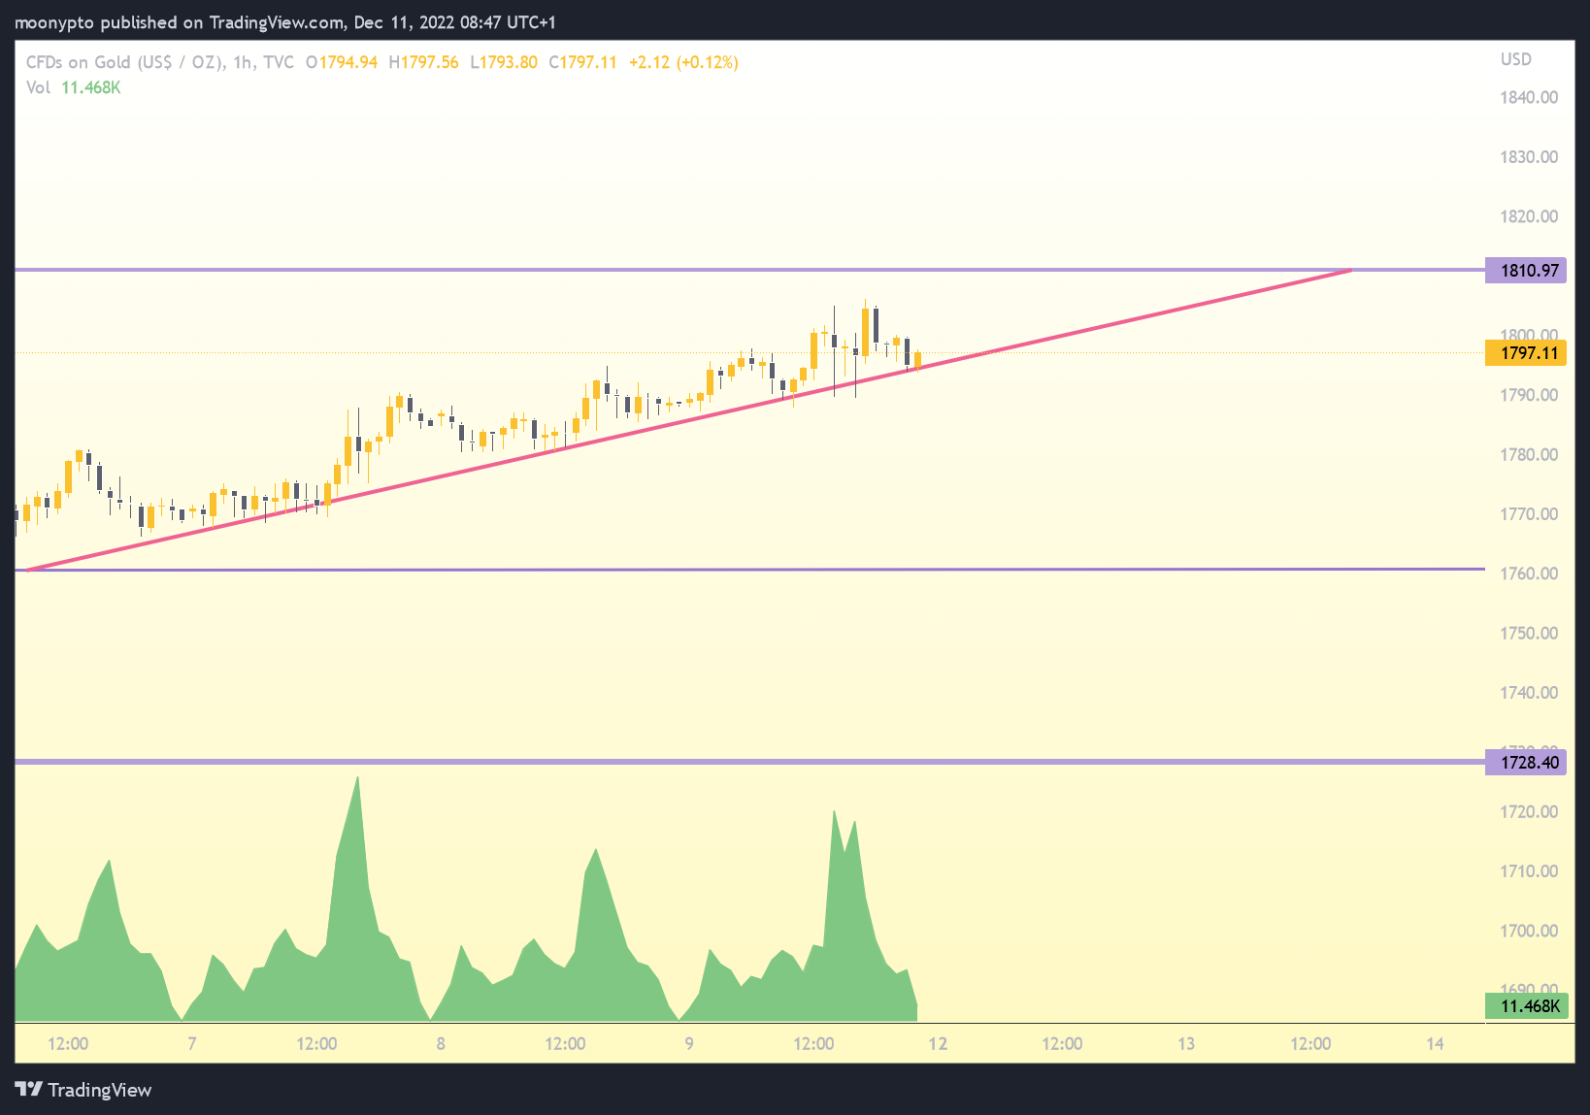Click the +2.12 (+0.12%) change value
1590x1115 pixels.
coord(683,62)
